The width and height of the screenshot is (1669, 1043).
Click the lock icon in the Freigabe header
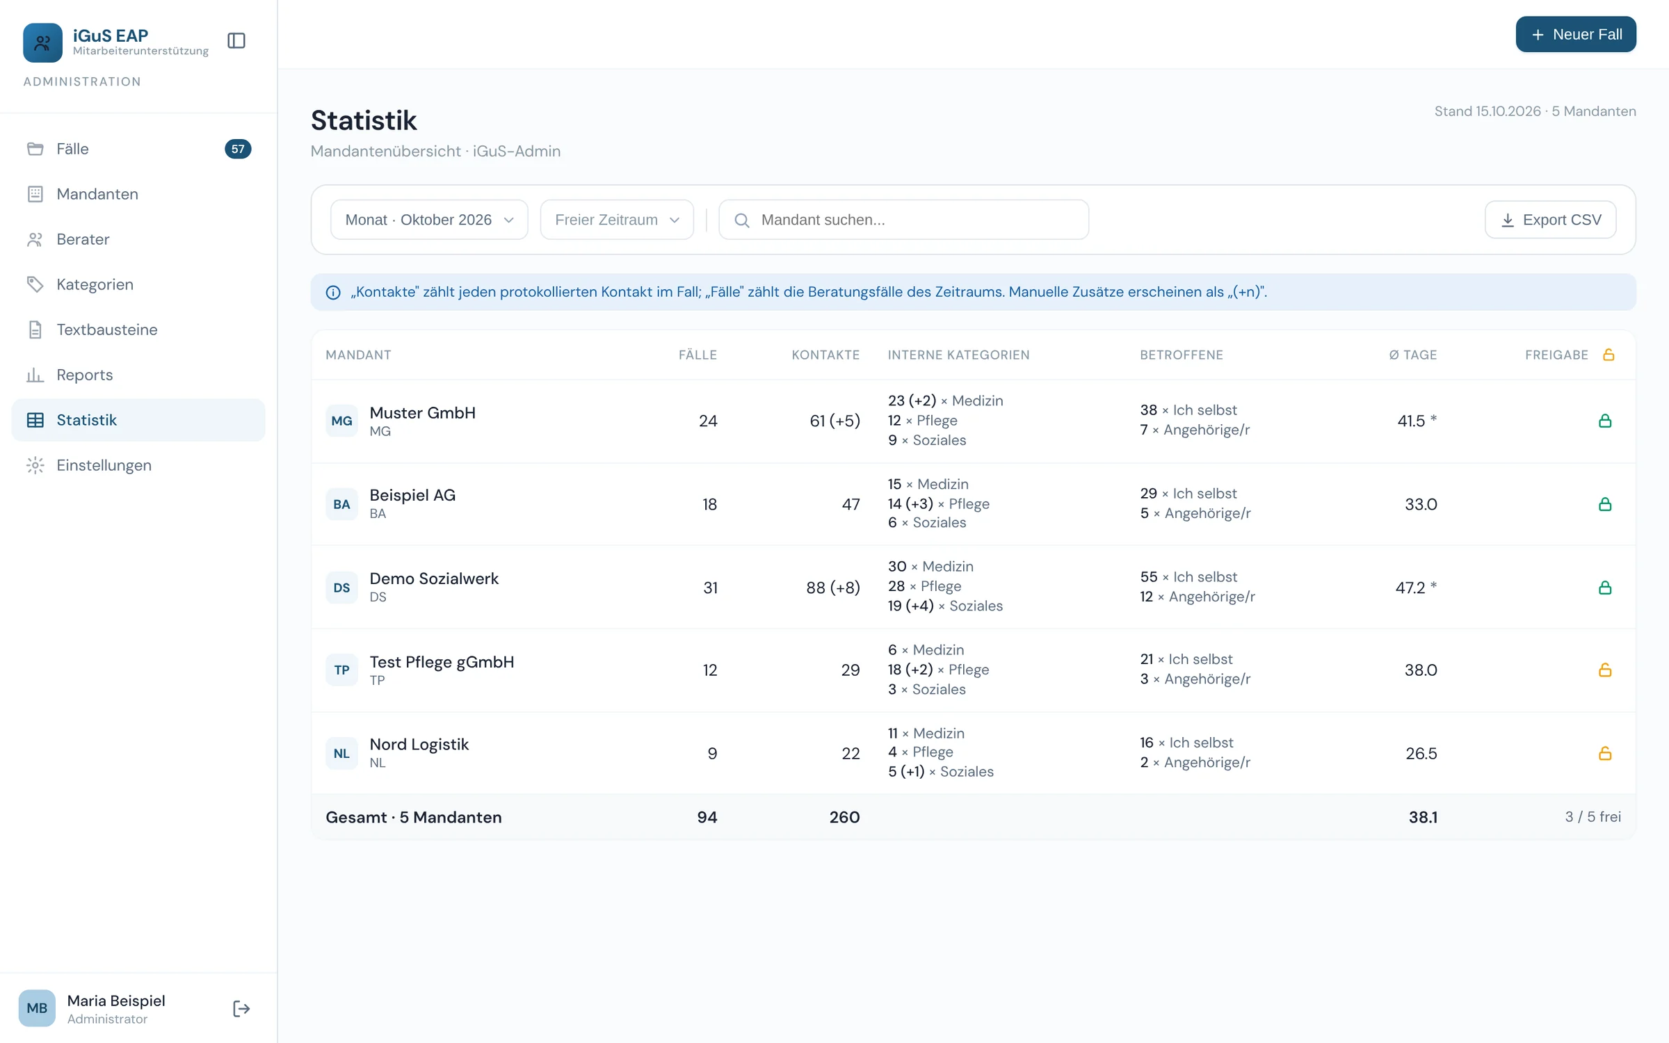point(1608,355)
